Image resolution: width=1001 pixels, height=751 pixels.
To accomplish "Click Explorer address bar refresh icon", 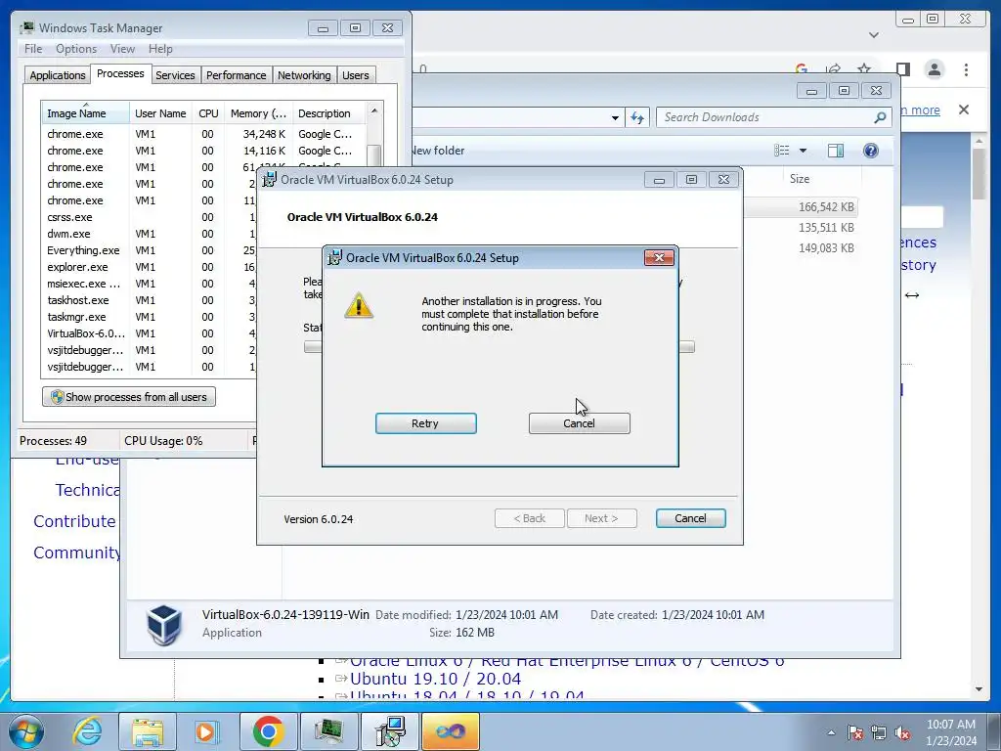I will [637, 117].
